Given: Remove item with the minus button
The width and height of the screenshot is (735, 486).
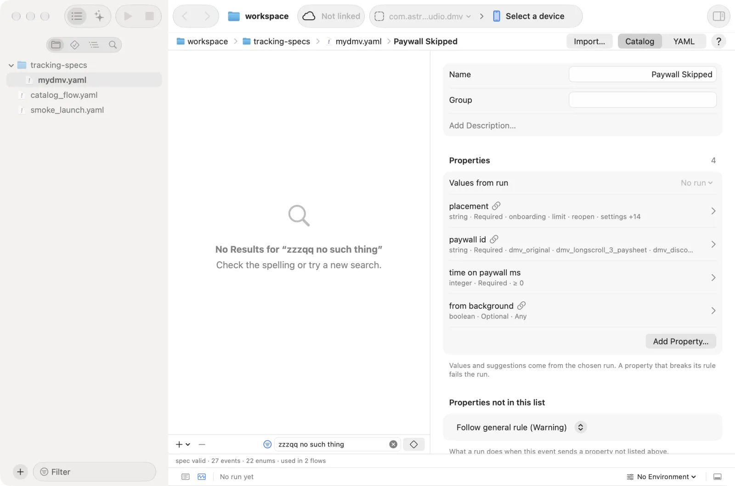Looking at the screenshot, I should pyautogui.click(x=202, y=444).
